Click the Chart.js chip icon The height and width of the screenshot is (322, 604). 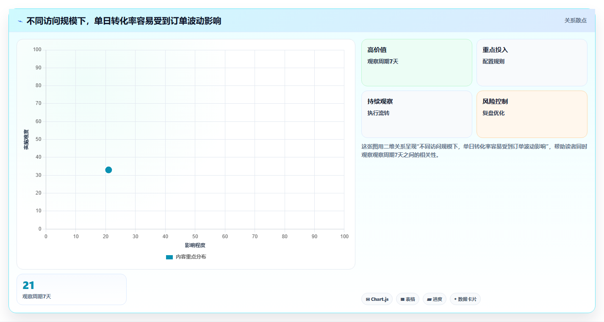coord(368,299)
